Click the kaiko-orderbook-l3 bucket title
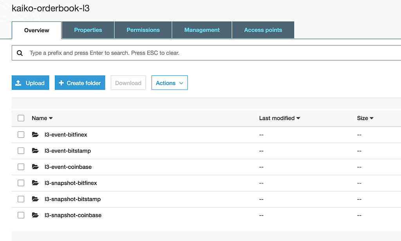Image resolution: width=401 pixels, height=241 pixels. (x=51, y=9)
